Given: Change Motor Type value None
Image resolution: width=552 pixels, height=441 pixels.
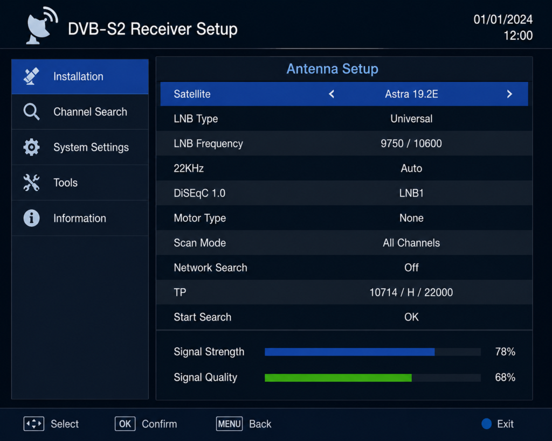Looking at the screenshot, I should click(411, 218).
